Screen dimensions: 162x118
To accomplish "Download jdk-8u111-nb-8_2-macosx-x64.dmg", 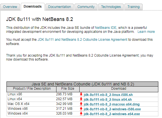I will coord(111,104).
